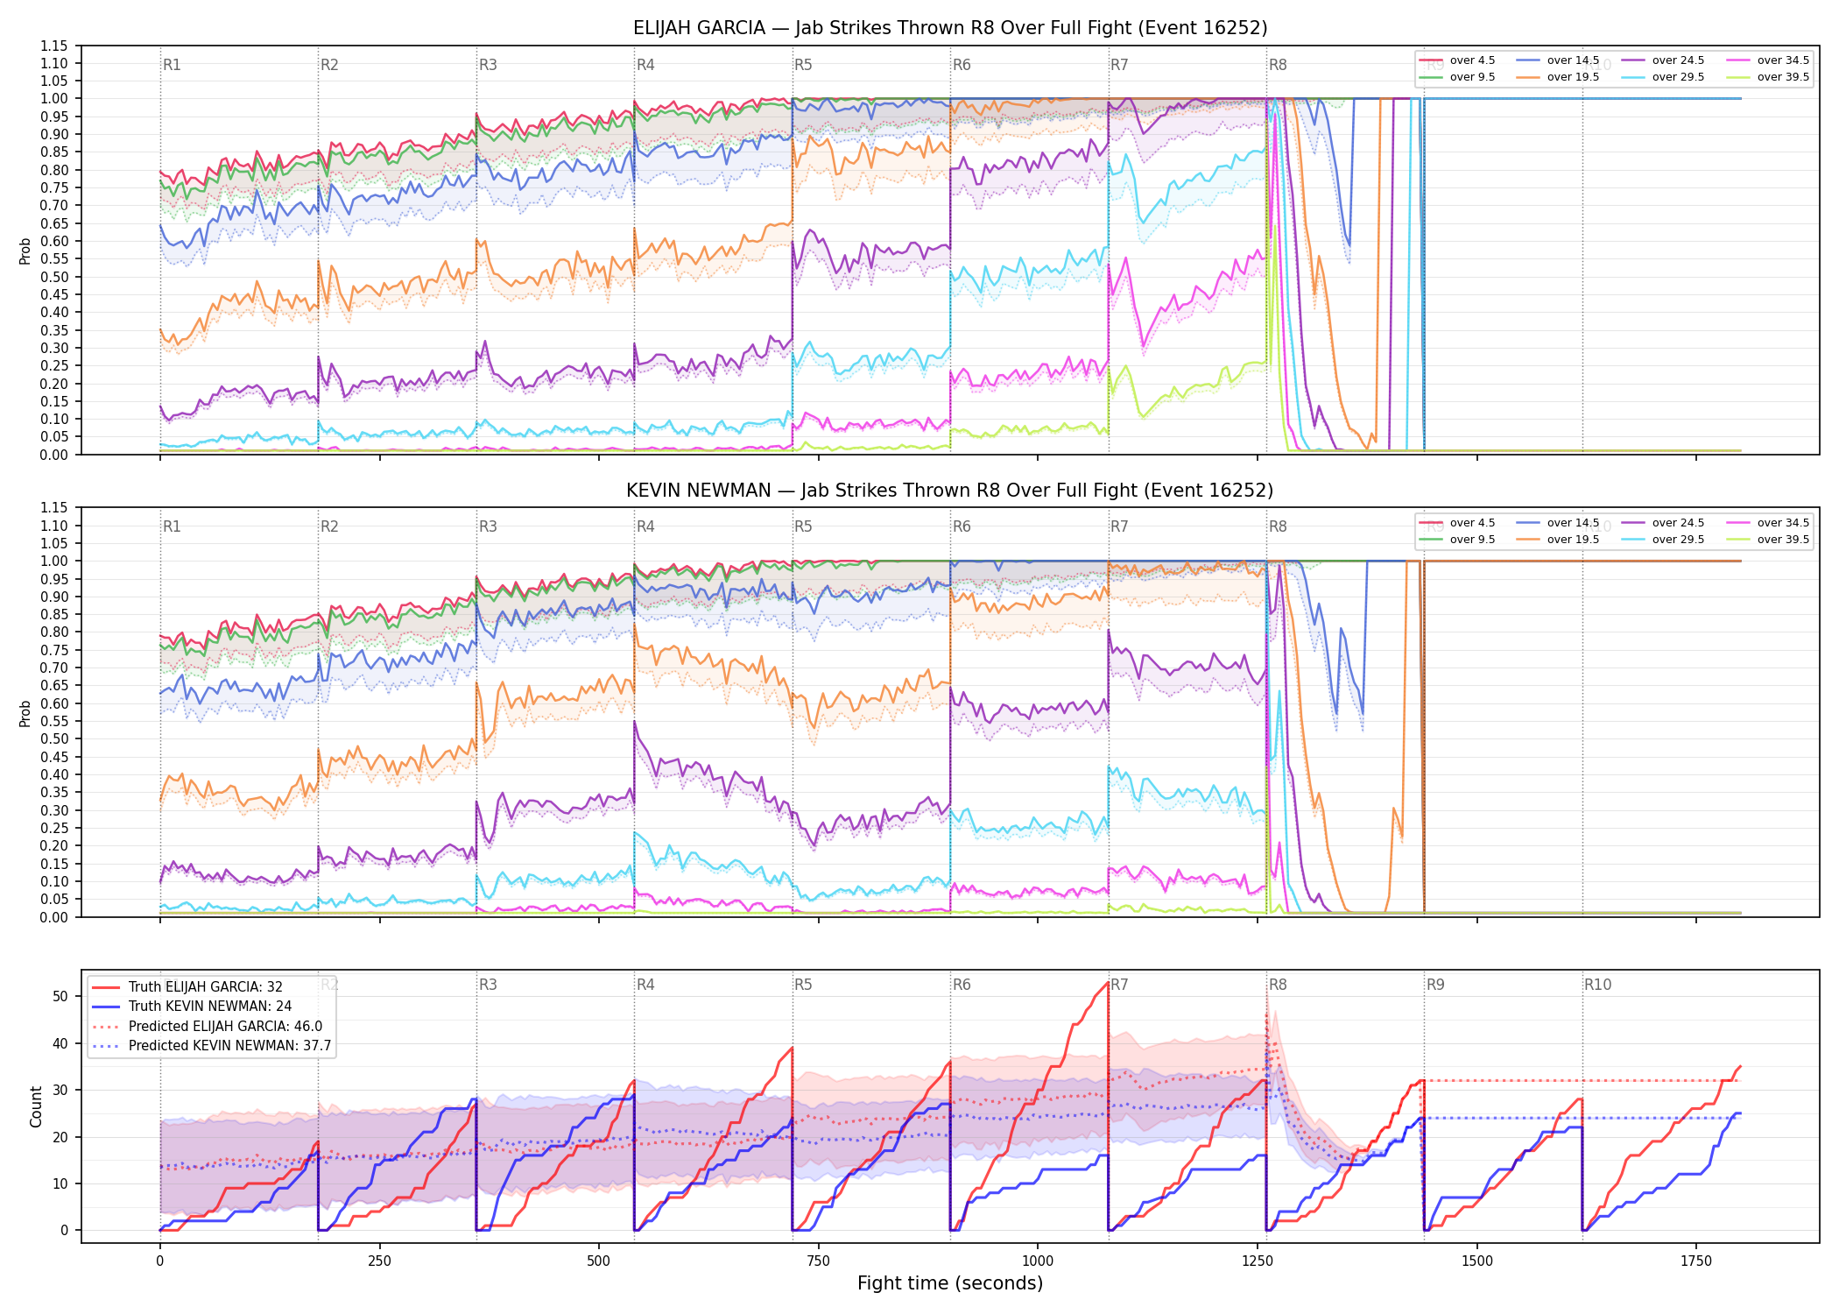
Task: Select 'Predicted ELIJAH GARCIA: 46.0' legend entry
Action: pyautogui.click(x=207, y=1026)
